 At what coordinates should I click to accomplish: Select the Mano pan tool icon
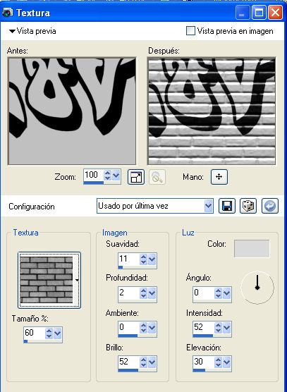tap(219, 177)
